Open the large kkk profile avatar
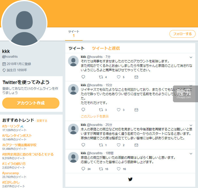The image size is (198, 188). [24, 23]
